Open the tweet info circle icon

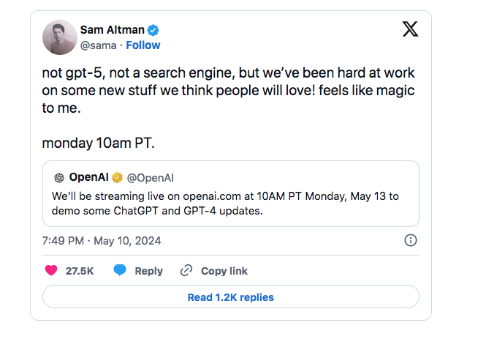(x=411, y=241)
